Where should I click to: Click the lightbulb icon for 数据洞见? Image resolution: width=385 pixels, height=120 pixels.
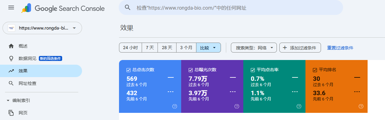click(11, 58)
